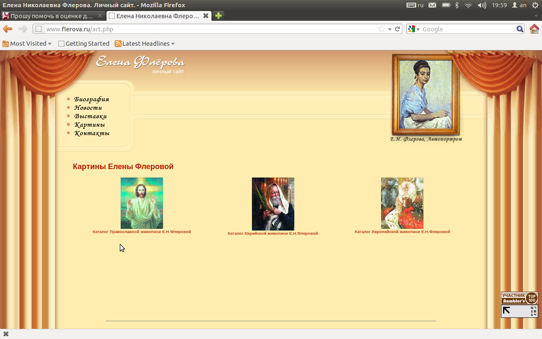Click the rabbi painting thumbnail
The width and height of the screenshot is (542, 339).
click(273, 204)
